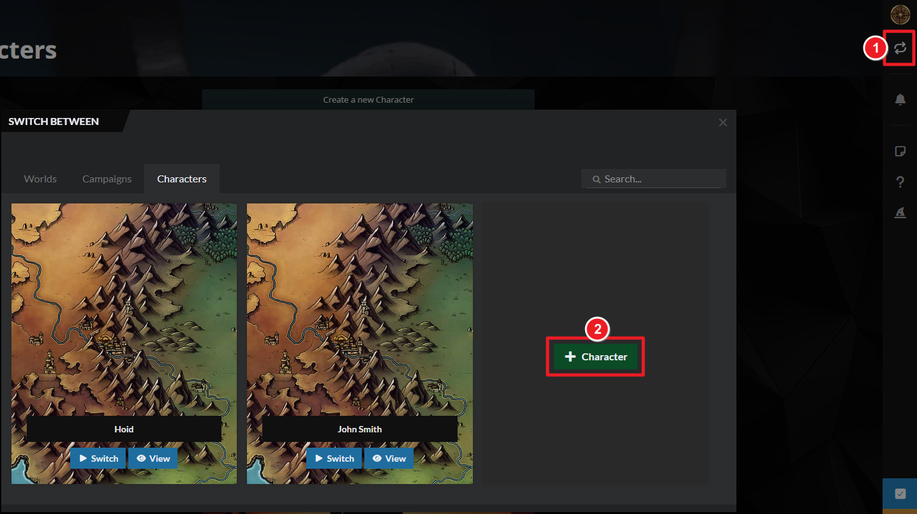This screenshot has width=917, height=514.
Task: Click the SWITCH BETWEEN dialog title
Action: tap(54, 121)
